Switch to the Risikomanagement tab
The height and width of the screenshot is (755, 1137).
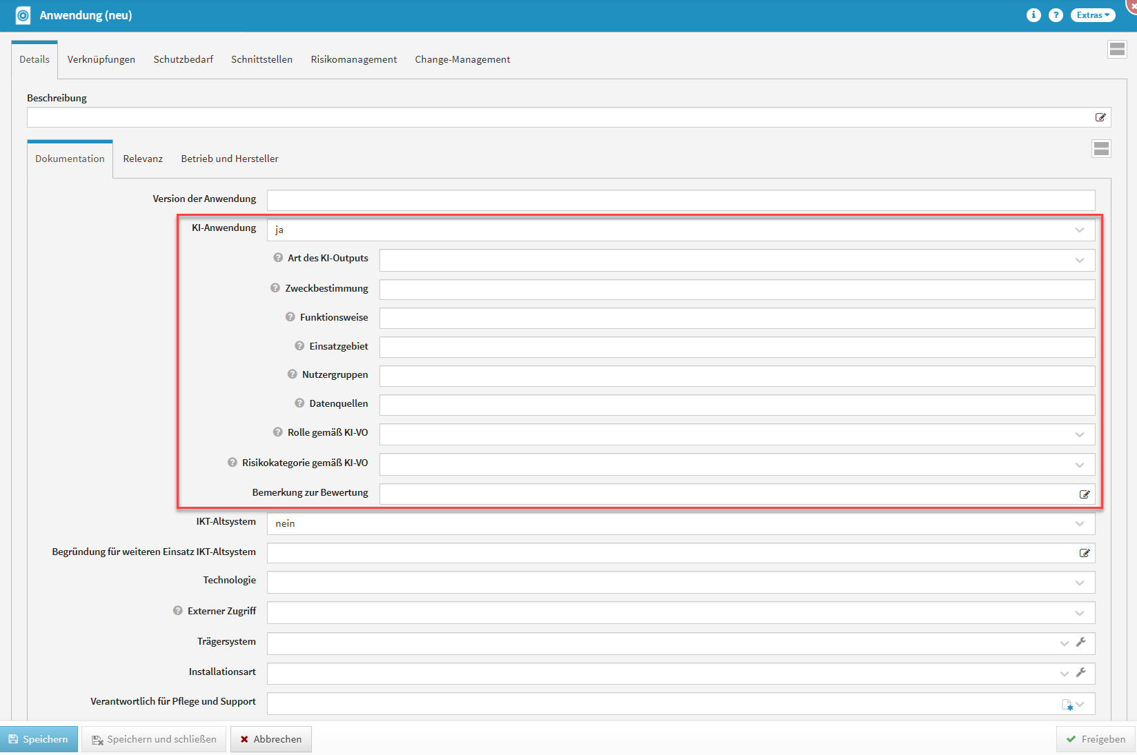pos(353,59)
